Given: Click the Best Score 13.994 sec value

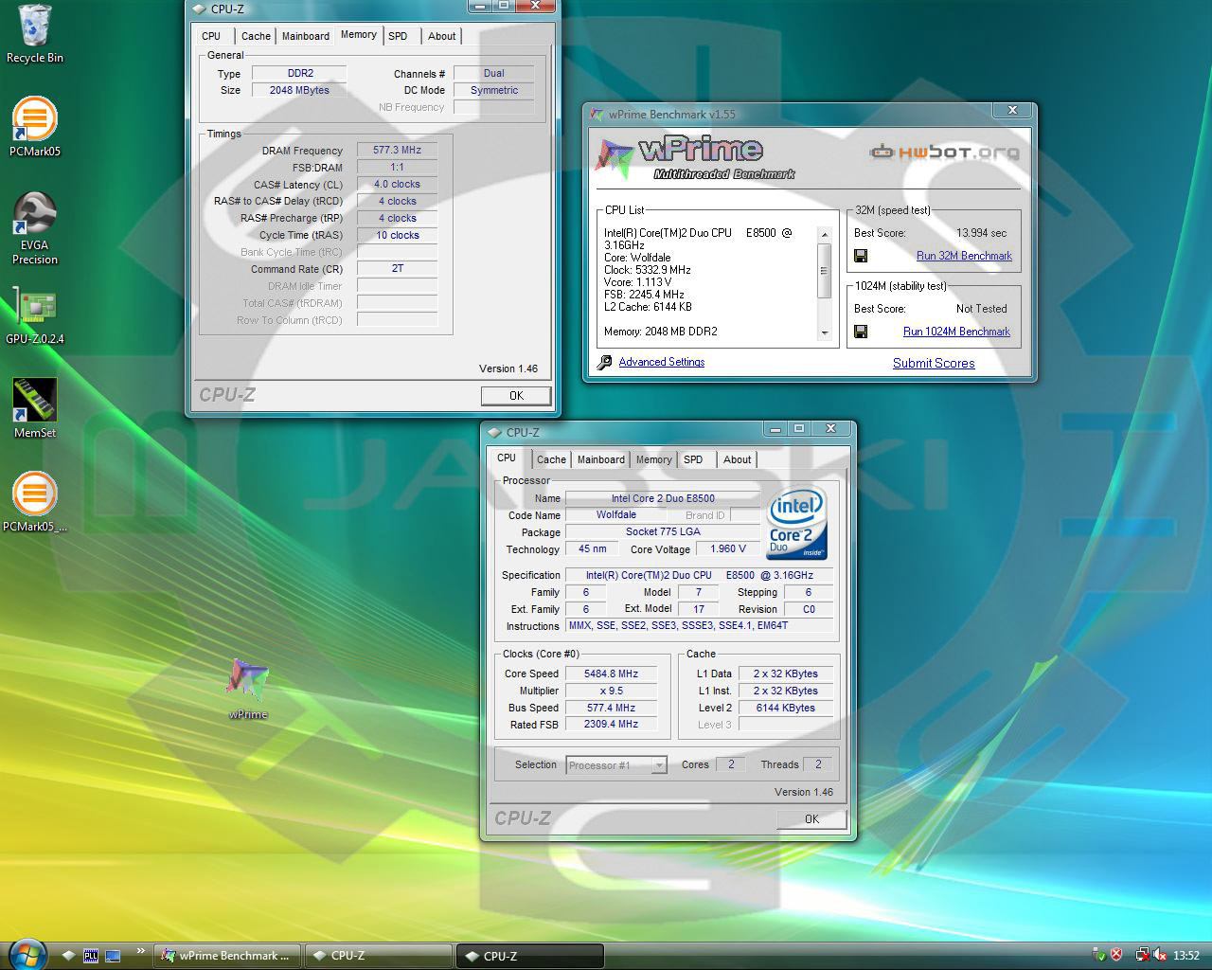Looking at the screenshot, I should pyautogui.click(x=981, y=233).
